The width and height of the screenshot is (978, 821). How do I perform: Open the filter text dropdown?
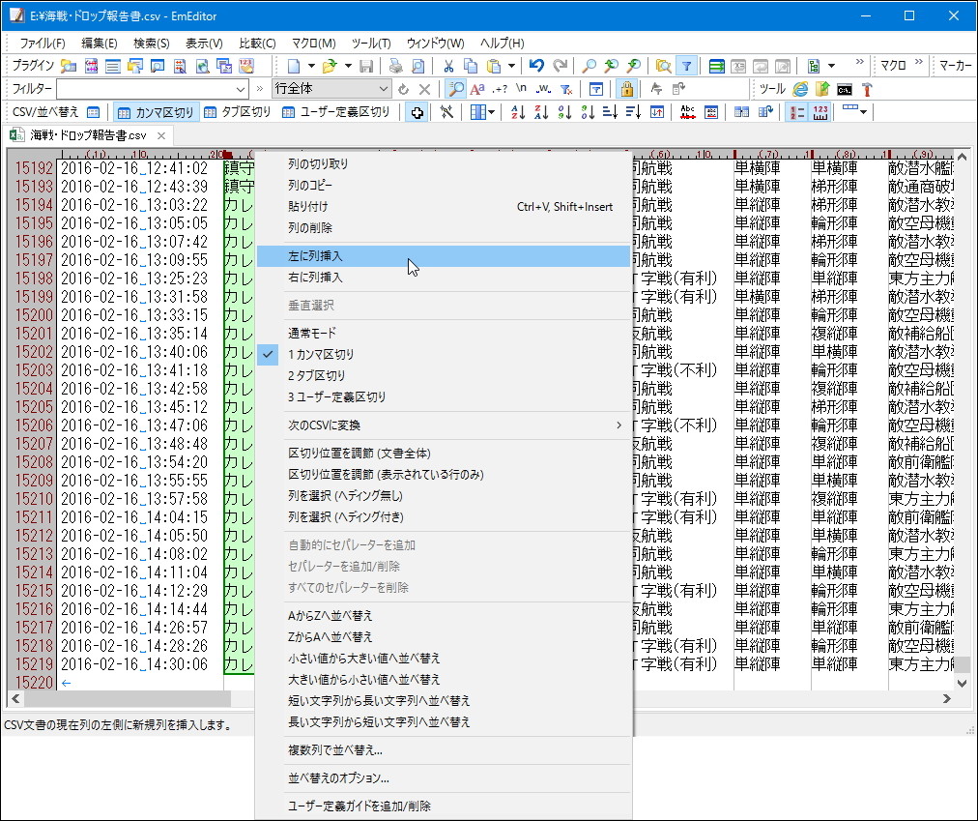(240, 89)
